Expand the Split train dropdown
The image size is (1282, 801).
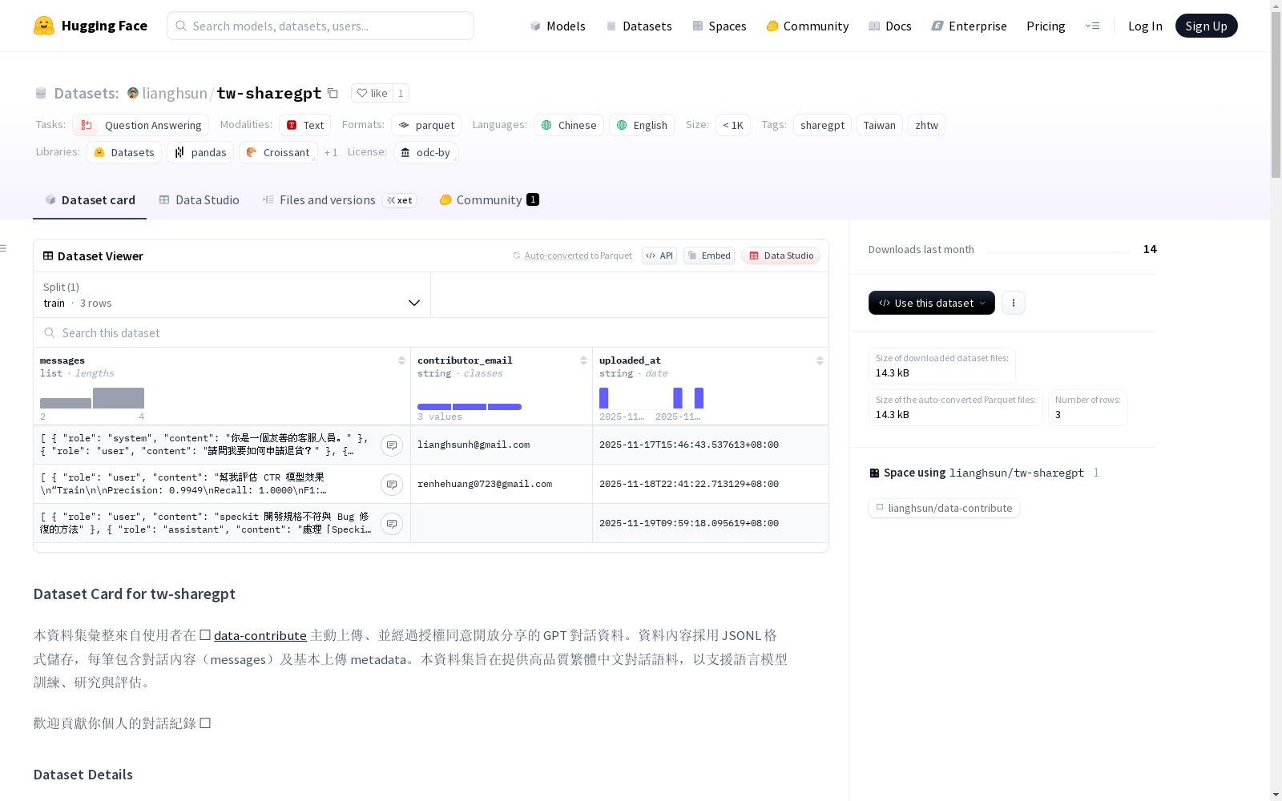[x=232, y=295]
